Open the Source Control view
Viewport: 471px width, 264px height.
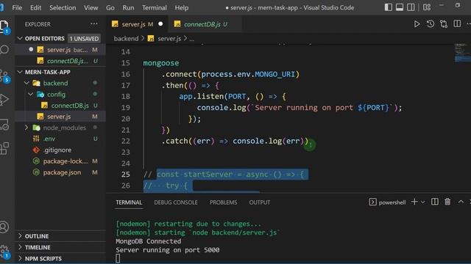point(4,76)
